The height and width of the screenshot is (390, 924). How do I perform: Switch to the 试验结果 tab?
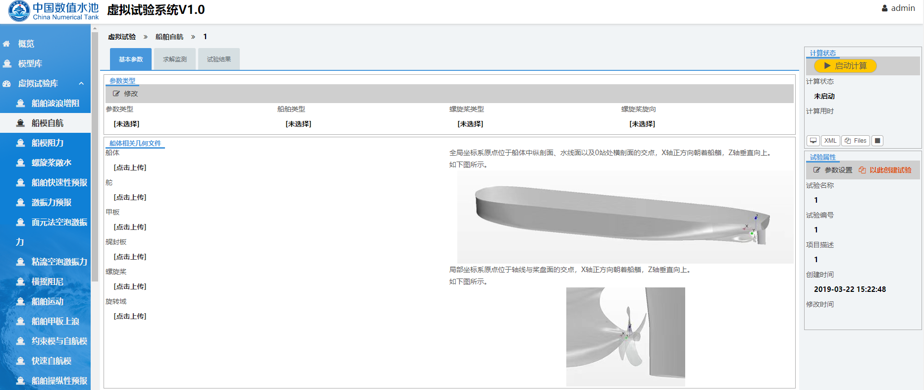pos(218,59)
